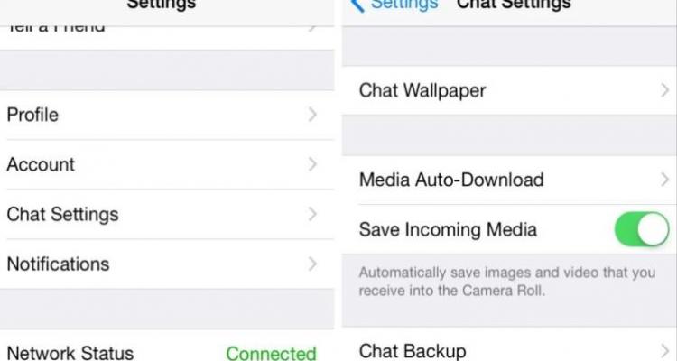Toggle Save Incoming Media switch
677x361 pixels.
point(642,229)
